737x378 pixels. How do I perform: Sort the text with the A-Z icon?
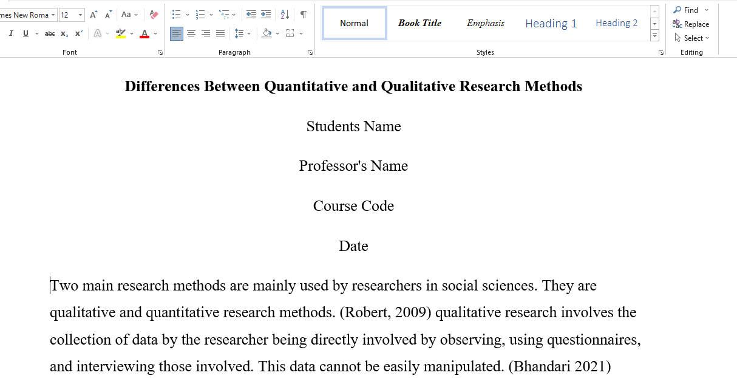click(285, 15)
